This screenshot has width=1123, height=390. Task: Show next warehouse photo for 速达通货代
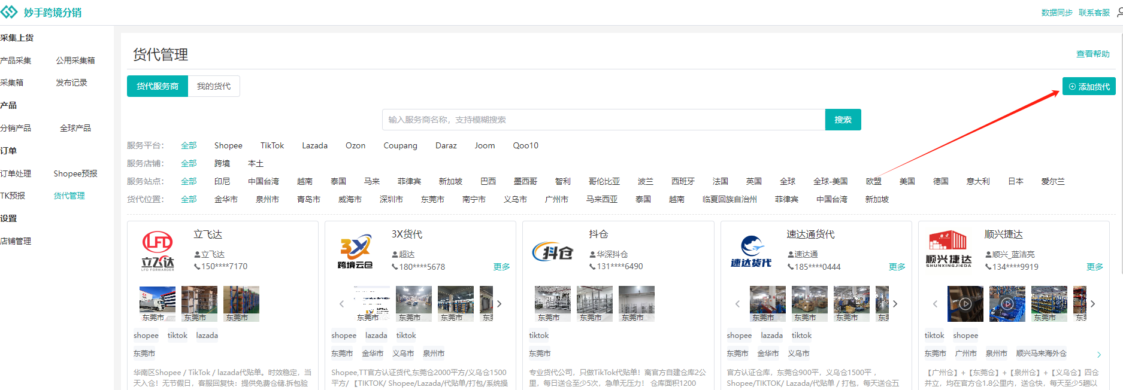click(x=895, y=304)
